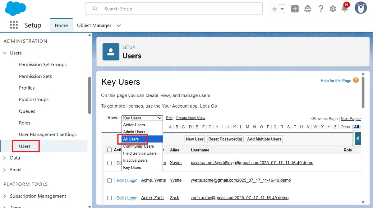Select the All alphabet filter
The height and width of the screenshot is (208, 373).
[x=357, y=127]
